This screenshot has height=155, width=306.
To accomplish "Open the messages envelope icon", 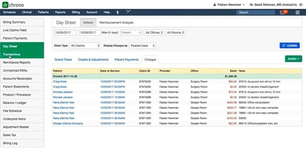I will pyautogui.click(x=282, y=13).
